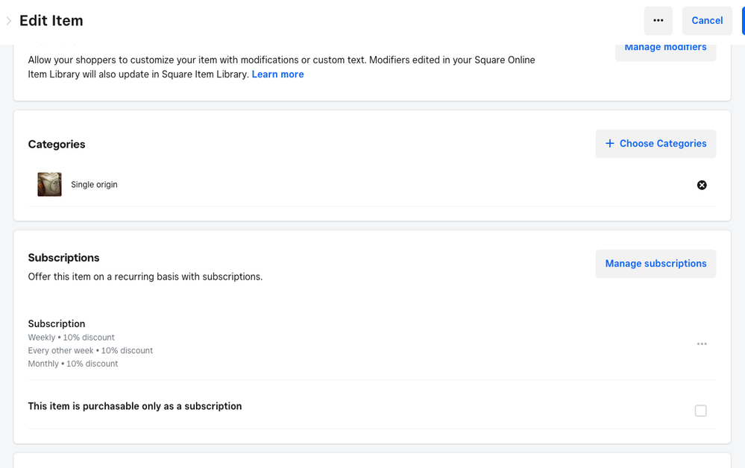Click the Subscriptions section heading
745x468 pixels.
(x=63, y=258)
